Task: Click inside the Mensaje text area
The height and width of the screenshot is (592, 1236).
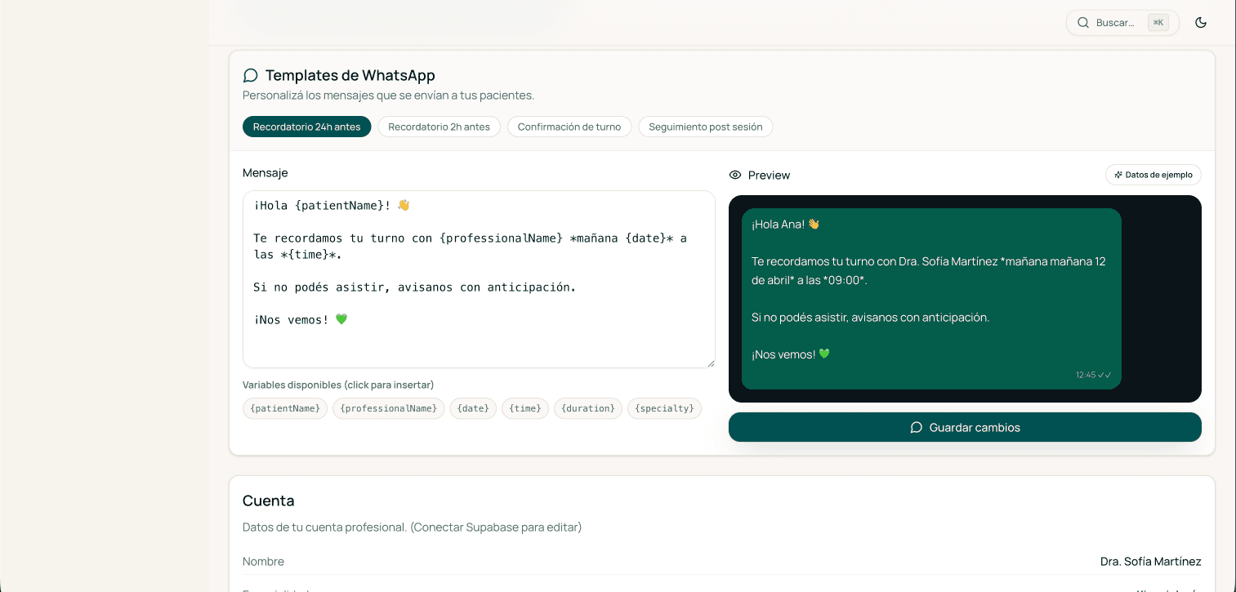Action: coord(479,278)
